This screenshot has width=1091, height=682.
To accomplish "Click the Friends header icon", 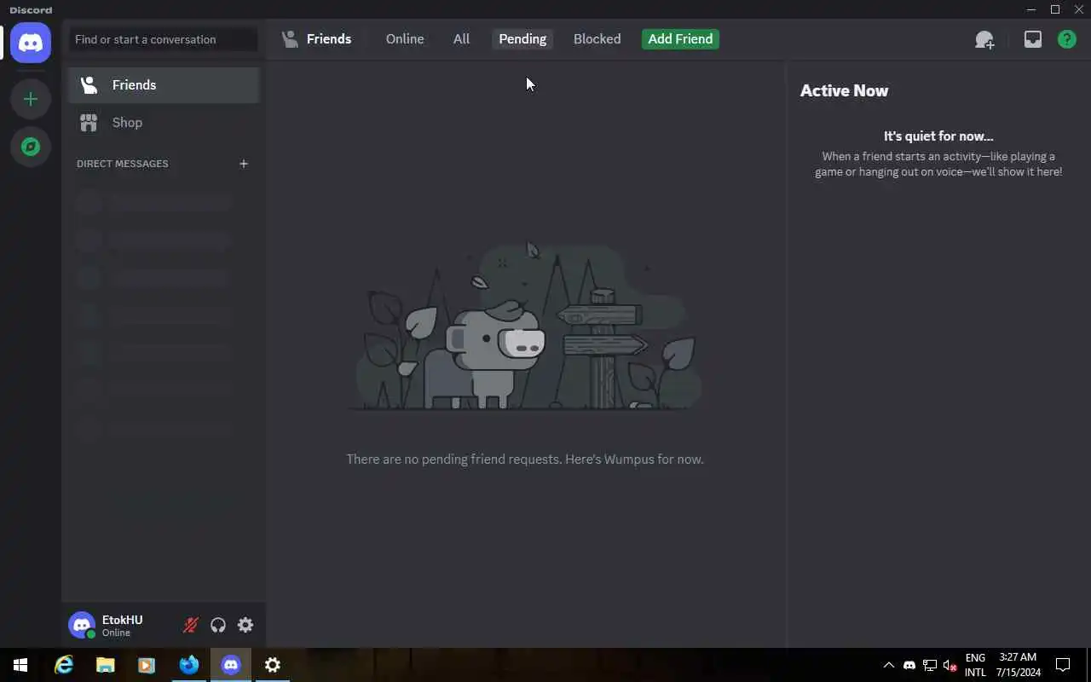I will tap(291, 39).
